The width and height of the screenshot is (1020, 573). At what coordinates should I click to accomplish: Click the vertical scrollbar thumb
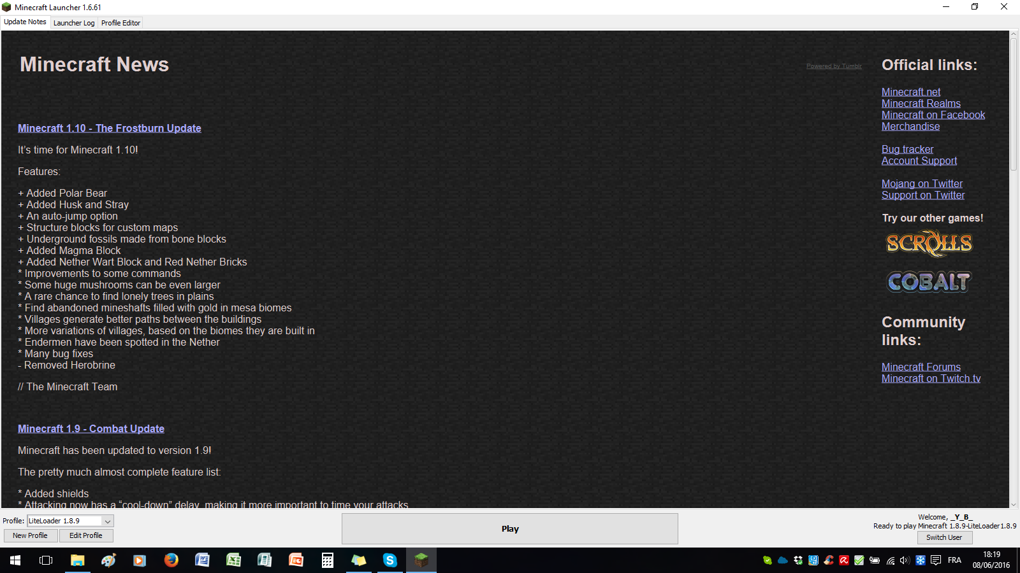coord(1014,105)
